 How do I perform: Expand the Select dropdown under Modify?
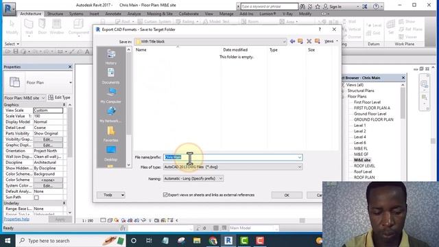pyautogui.click(x=12, y=44)
